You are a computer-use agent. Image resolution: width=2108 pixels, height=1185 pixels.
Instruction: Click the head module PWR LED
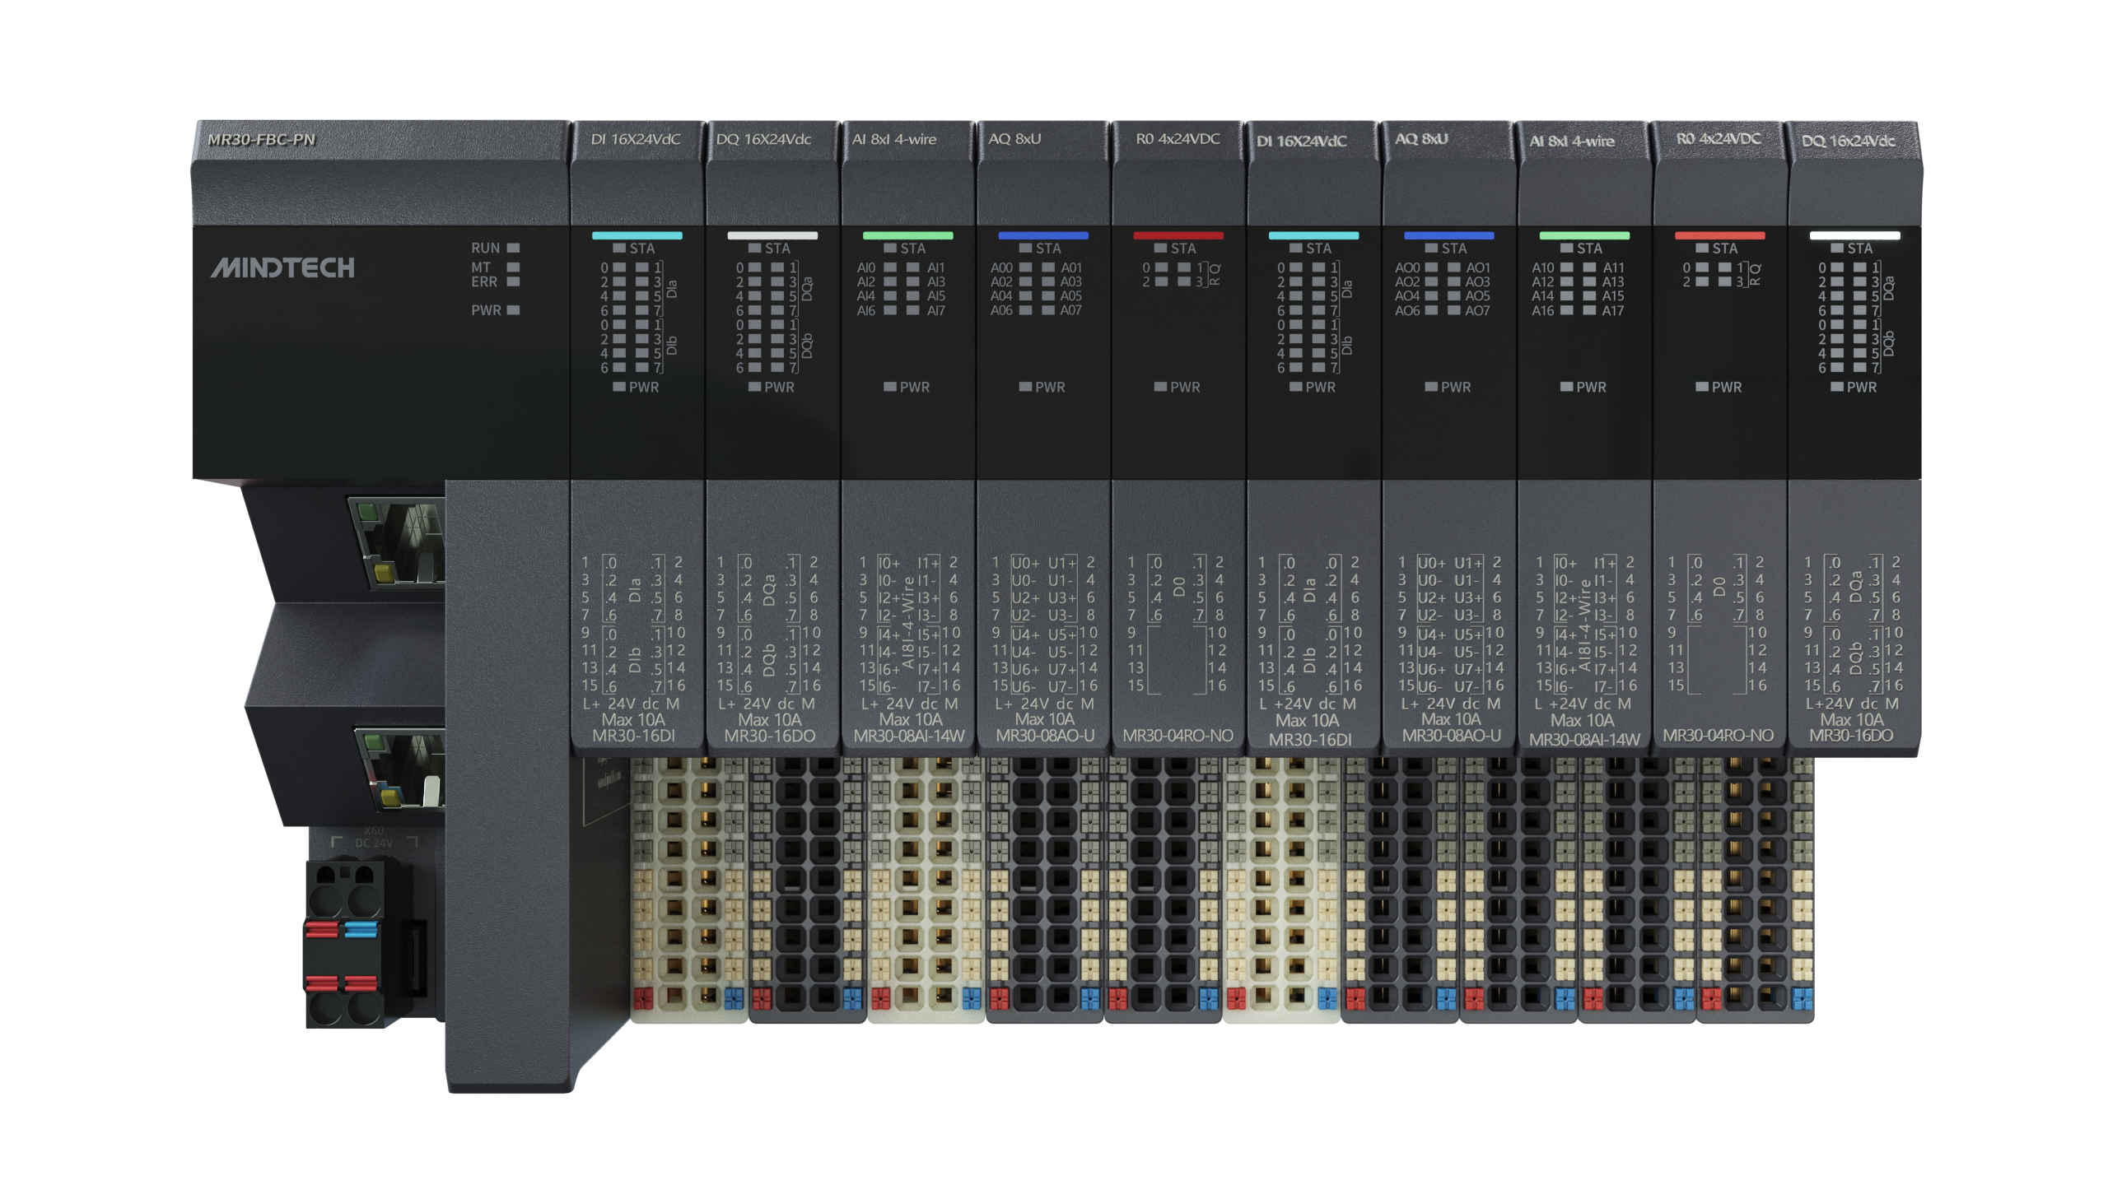coord(513,310)
